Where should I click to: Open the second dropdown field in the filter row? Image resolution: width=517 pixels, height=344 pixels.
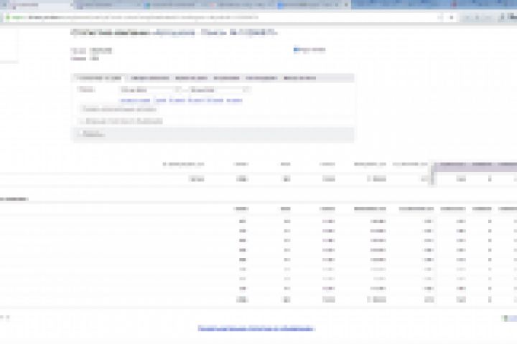click(x=220, y=90)
